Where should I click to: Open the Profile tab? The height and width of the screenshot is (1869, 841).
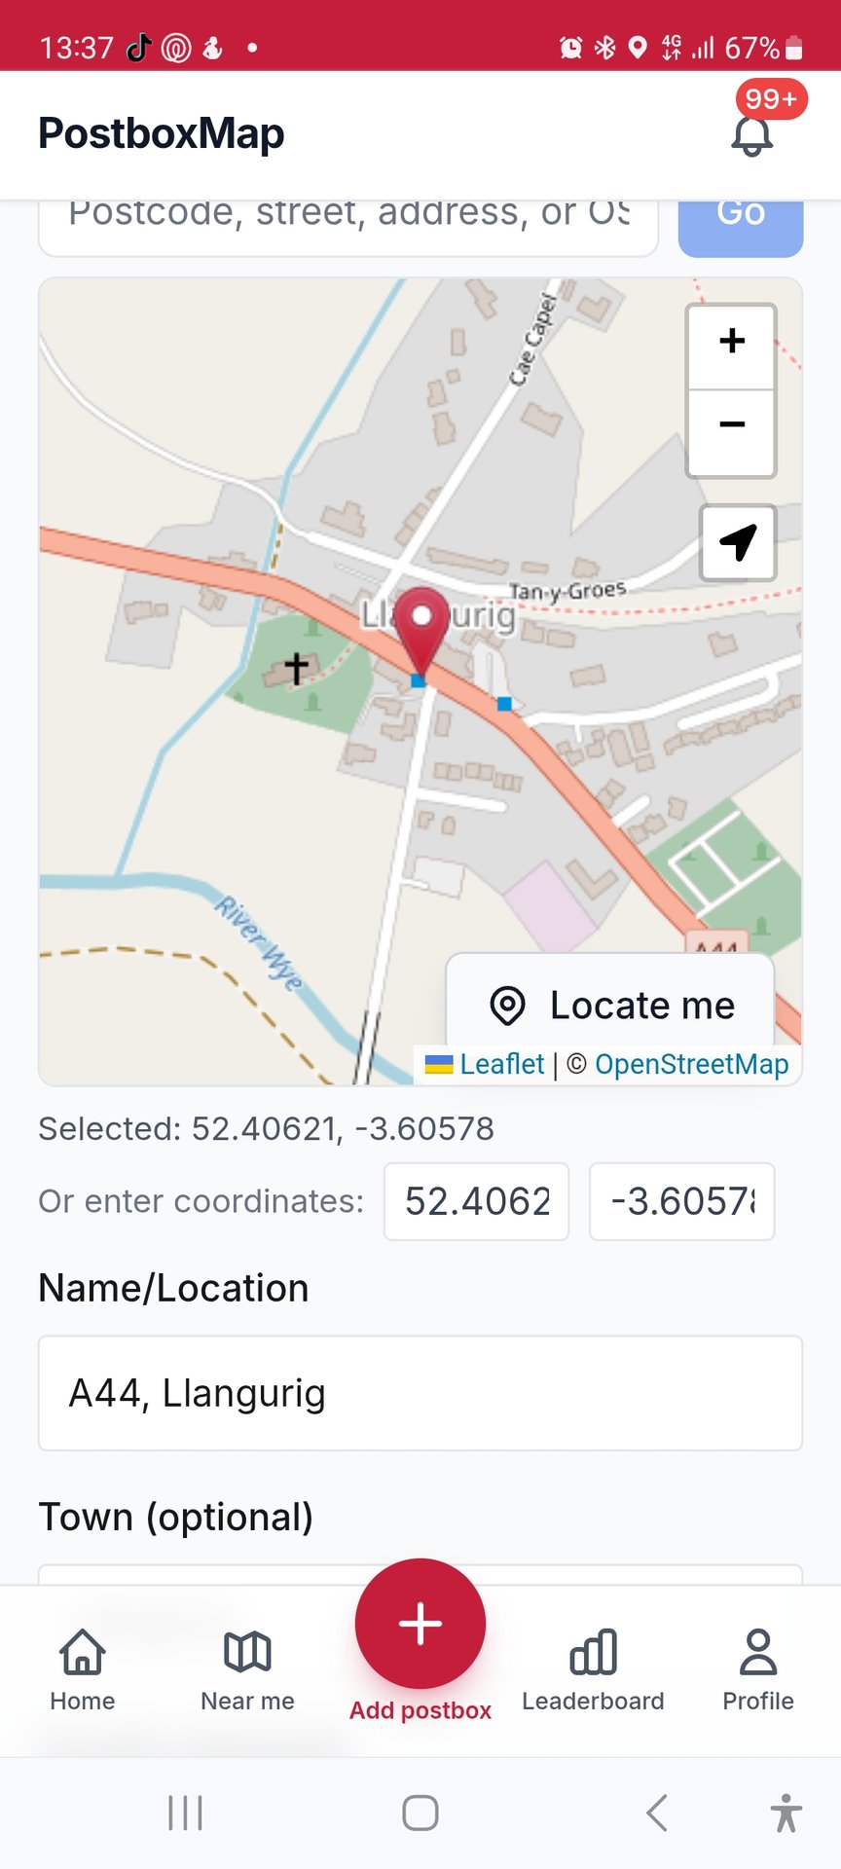[x=758, y=1669]
